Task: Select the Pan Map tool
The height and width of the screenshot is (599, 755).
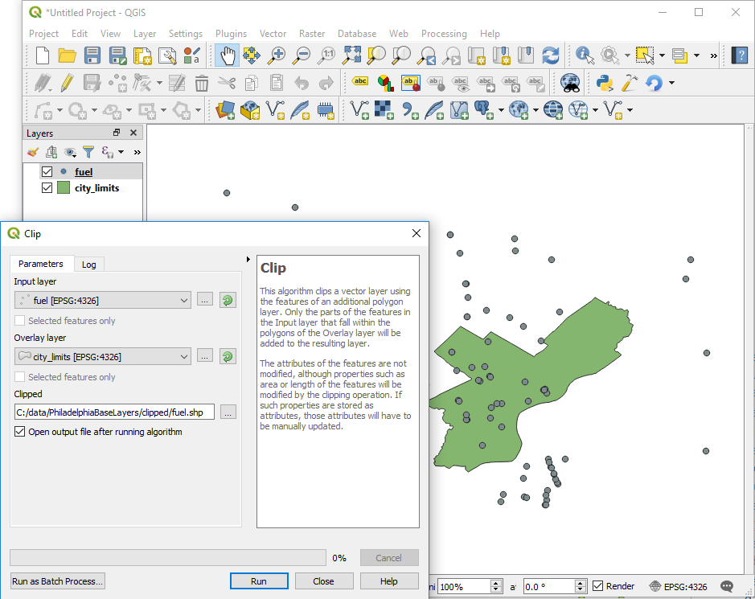Action: tap(228, 55)
